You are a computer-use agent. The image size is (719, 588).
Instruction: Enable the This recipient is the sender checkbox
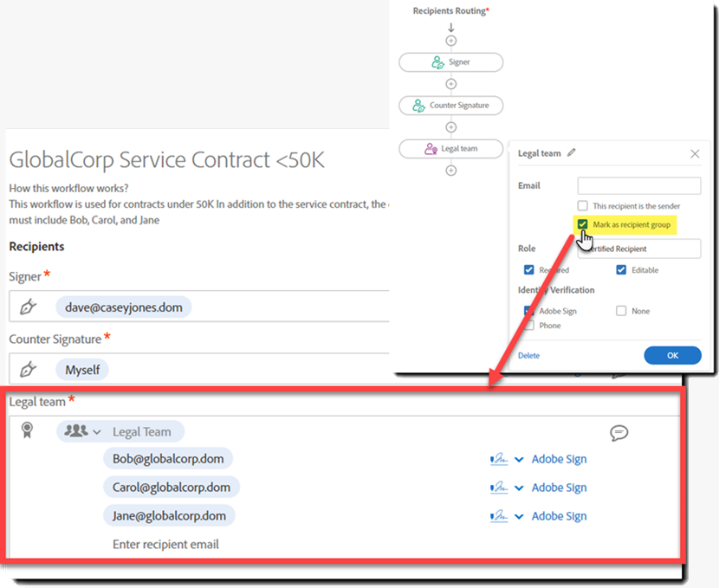pos(581,205)
